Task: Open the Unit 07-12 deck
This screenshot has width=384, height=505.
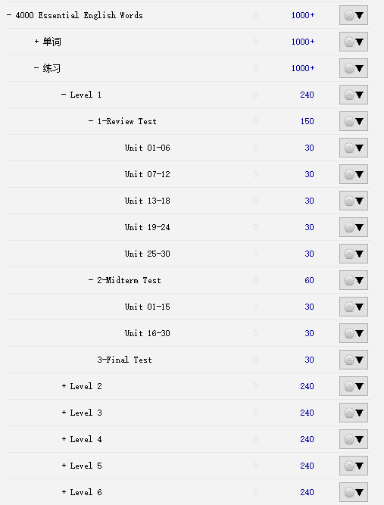Action: click(x=147, y=174)
